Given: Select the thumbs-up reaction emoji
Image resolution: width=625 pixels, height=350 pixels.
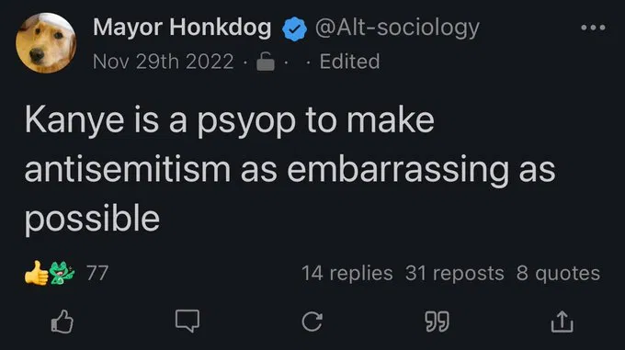Looking at the screenshot, I should 36,273.
